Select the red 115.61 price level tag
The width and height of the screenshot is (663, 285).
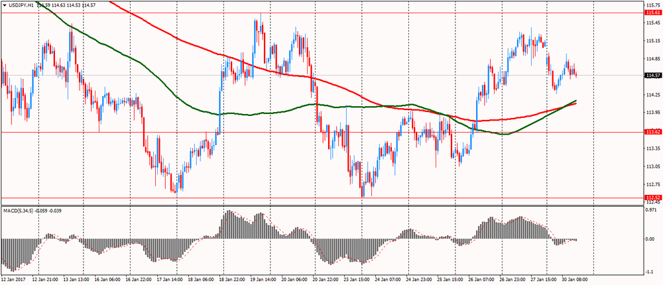[652, 13]
